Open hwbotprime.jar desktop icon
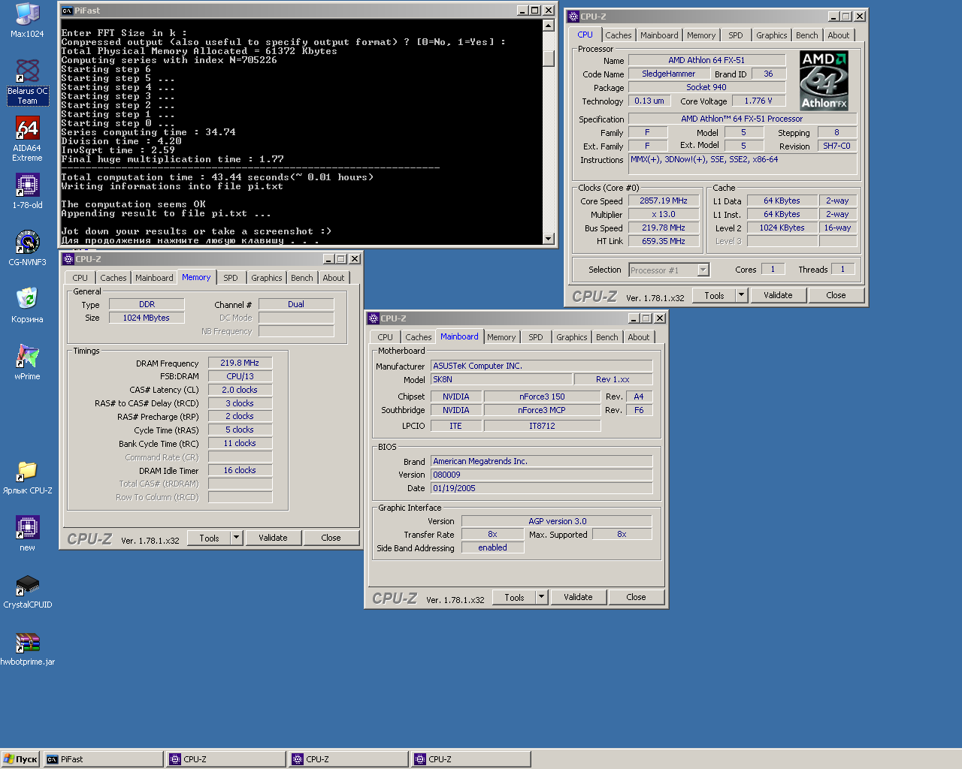This screenshot has width=962, height=769. (27, 649)
